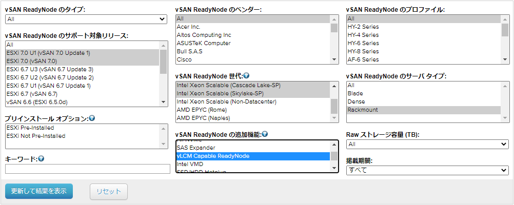Select All in server type list
Viewport: 514px width, 205px height.
(424, 85)
